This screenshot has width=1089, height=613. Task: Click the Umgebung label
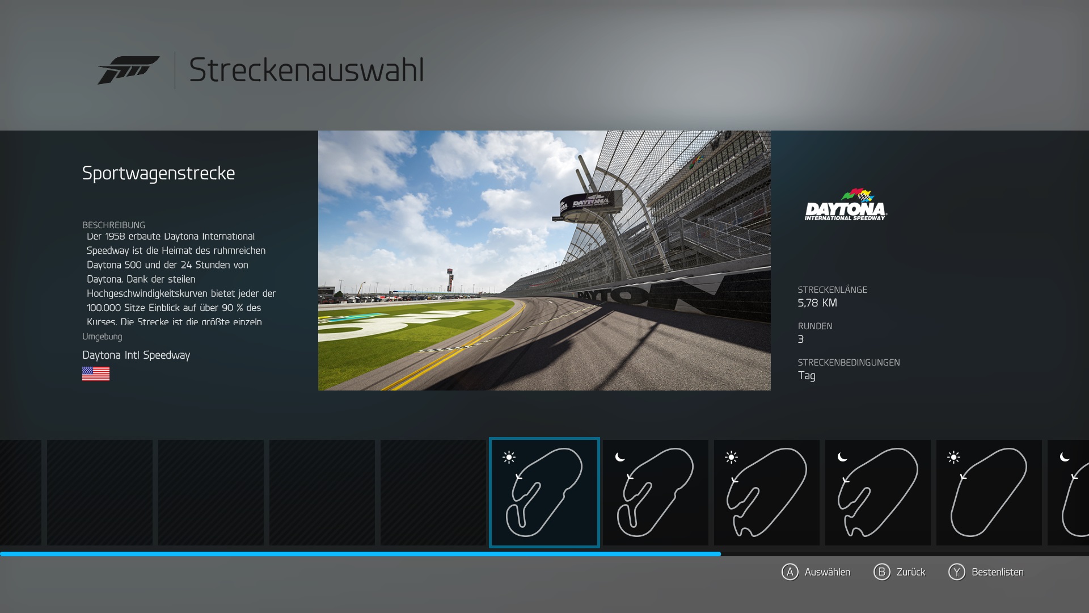pos(102,337)
